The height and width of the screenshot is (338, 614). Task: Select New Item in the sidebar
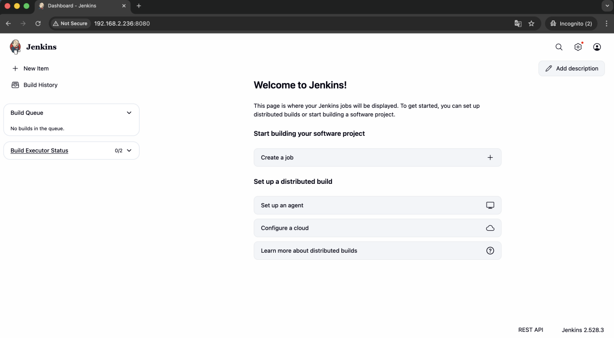tap(36, 68)
